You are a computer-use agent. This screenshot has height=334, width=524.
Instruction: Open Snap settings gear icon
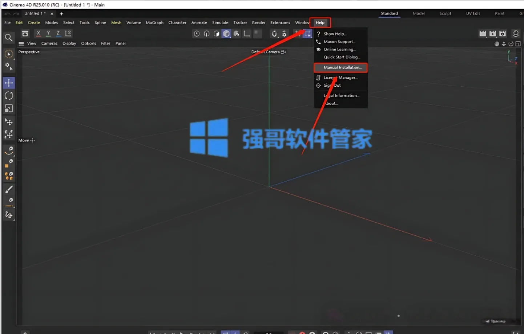(x=284, y=34)
